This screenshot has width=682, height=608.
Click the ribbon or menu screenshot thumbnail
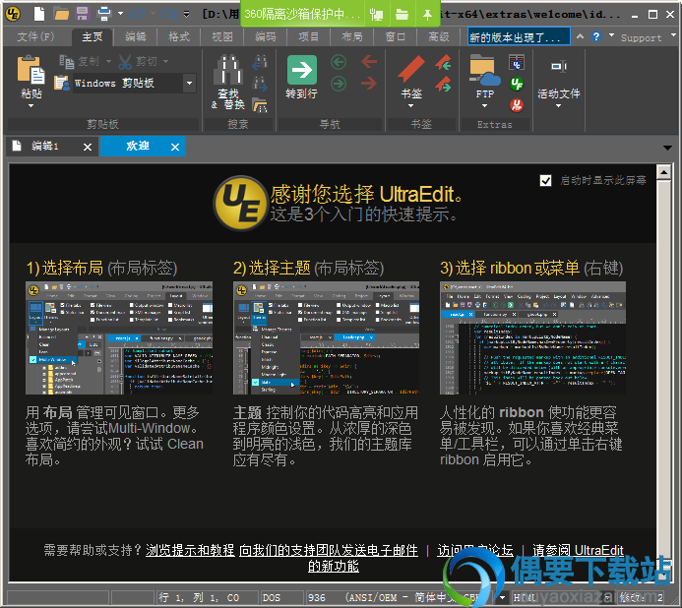[532, 338]
